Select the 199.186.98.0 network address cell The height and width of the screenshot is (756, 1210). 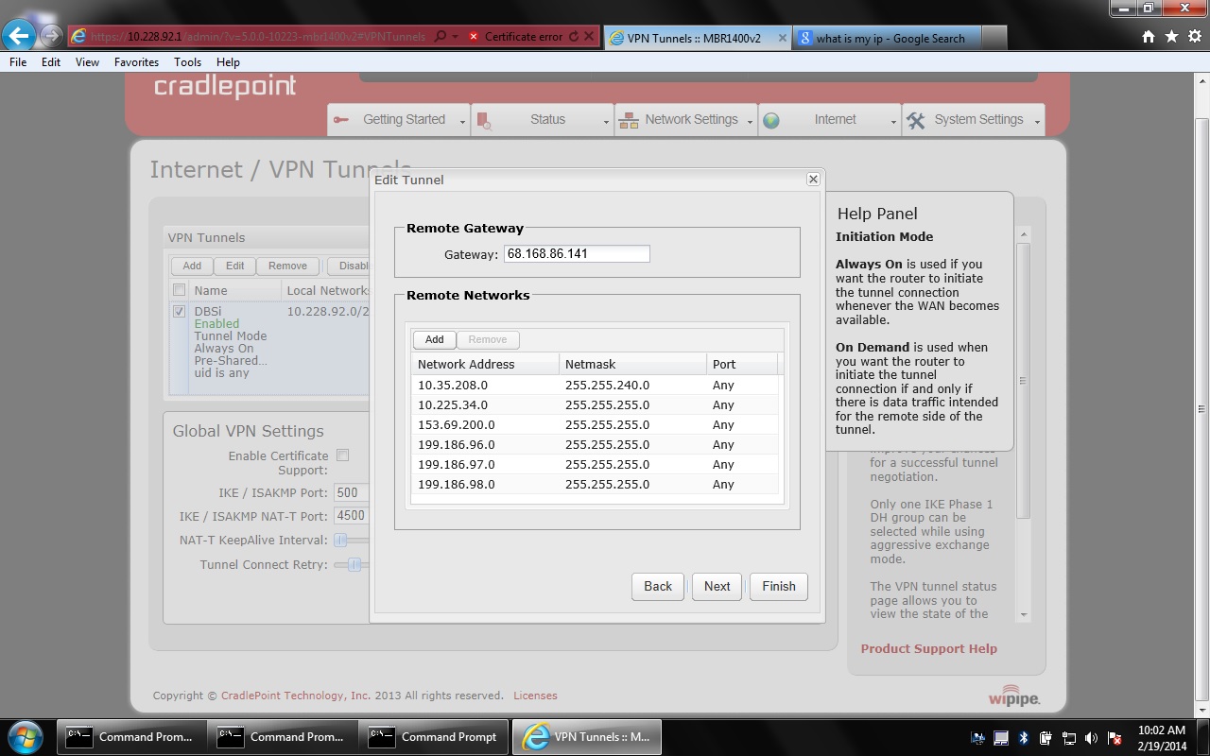tap(485, 484)
